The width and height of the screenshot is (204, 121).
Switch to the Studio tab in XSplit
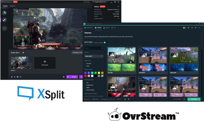5,6
